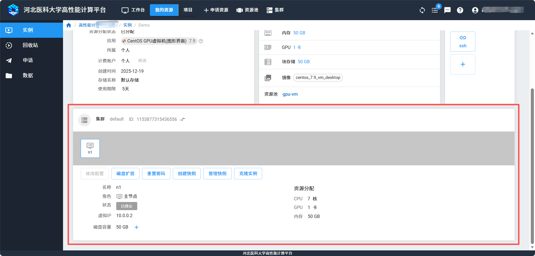
Task: Click the switch icon beside cluster ID
Action: [x=183, y=119]
